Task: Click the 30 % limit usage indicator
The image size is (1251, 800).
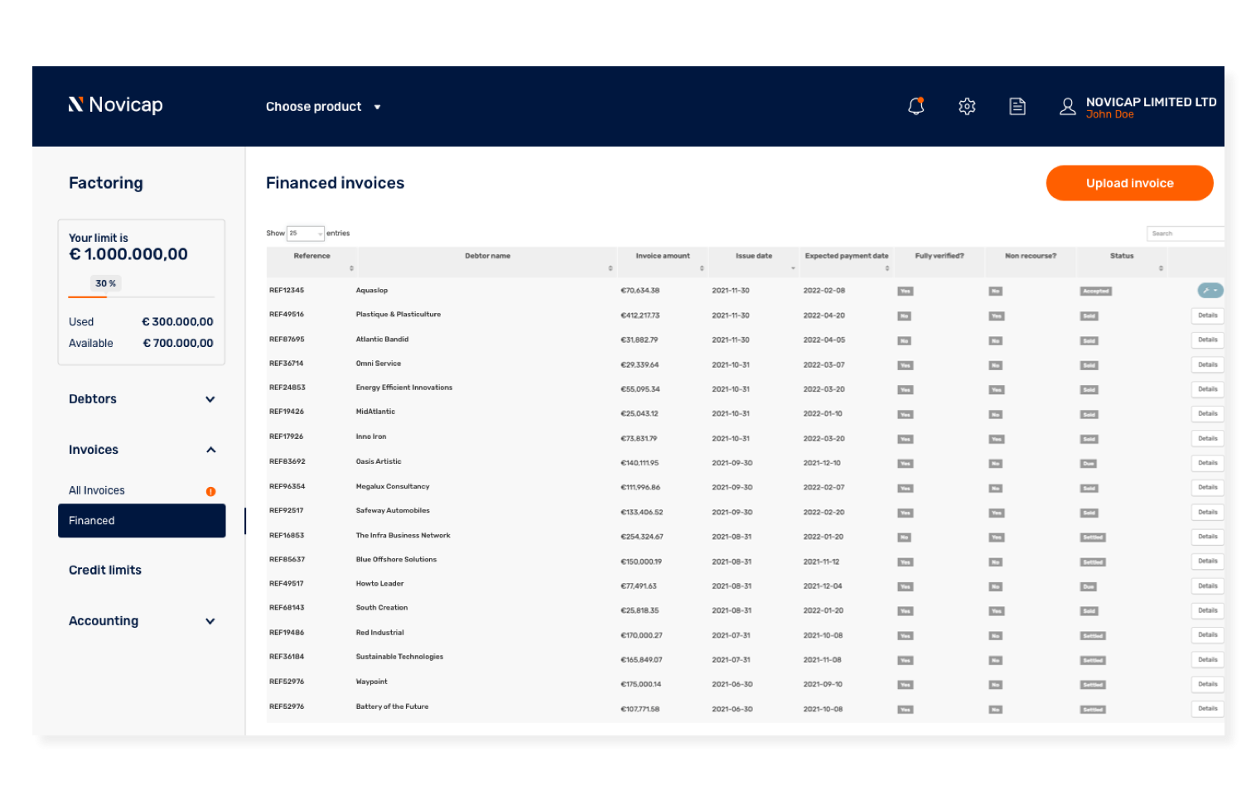Action: [106, 283]
